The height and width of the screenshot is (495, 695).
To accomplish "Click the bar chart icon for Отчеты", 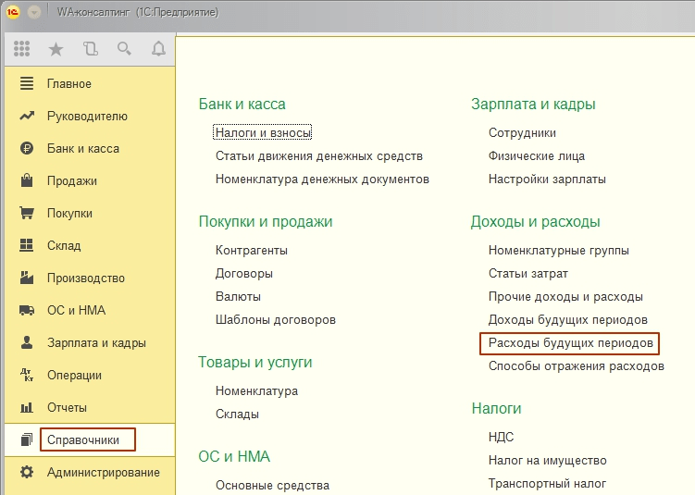I will tap(27, 407).
